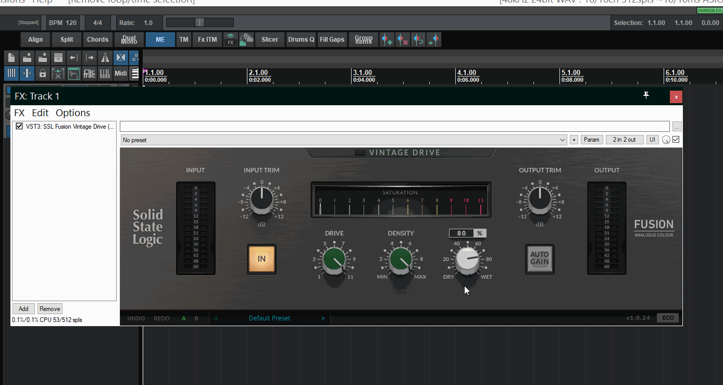Click the Drums Q toolbar button
The width and height of the screenshot is (723, 385).
[301, 40]
